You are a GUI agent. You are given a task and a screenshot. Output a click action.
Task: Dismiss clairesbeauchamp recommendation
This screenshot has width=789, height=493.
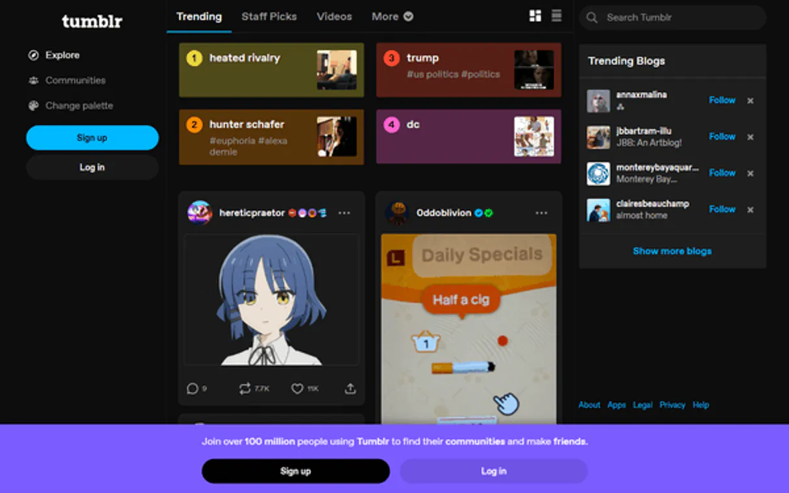tap(750, 210)
